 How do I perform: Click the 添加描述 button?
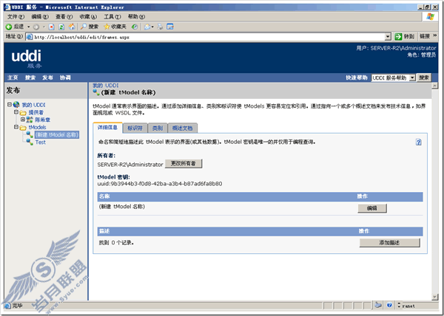click(x=389, y=243)
